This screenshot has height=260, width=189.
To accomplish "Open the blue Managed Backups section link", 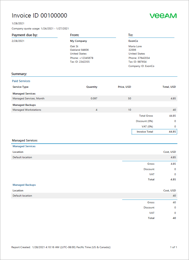I will (x=24, y=185).
